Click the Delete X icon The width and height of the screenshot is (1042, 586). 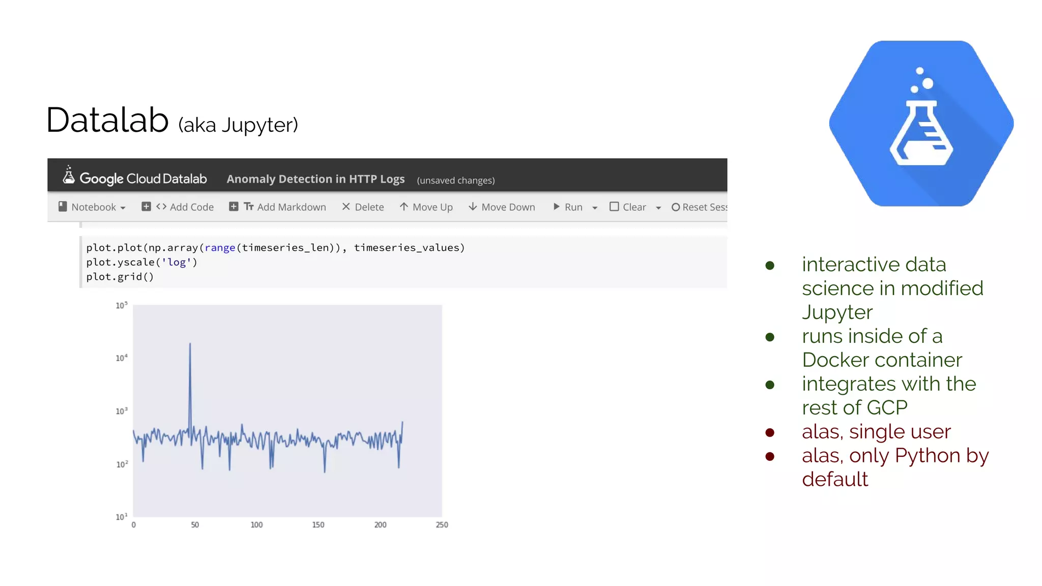tap(346, 207)
